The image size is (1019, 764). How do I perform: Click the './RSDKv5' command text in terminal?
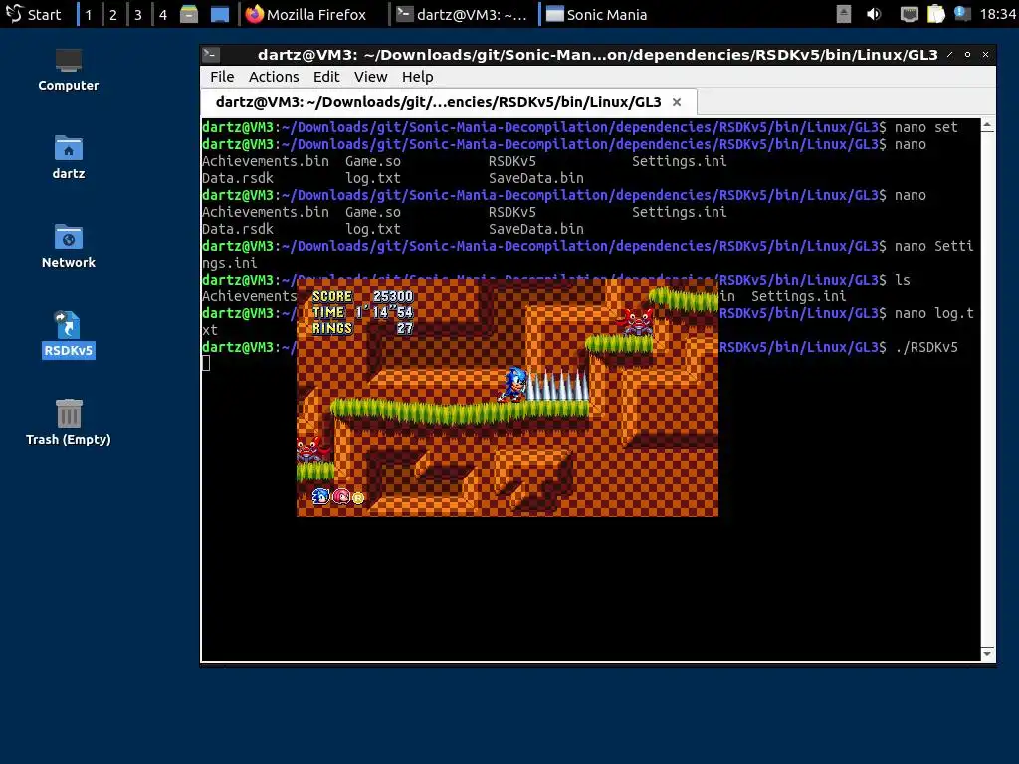(x=926, y=347)
